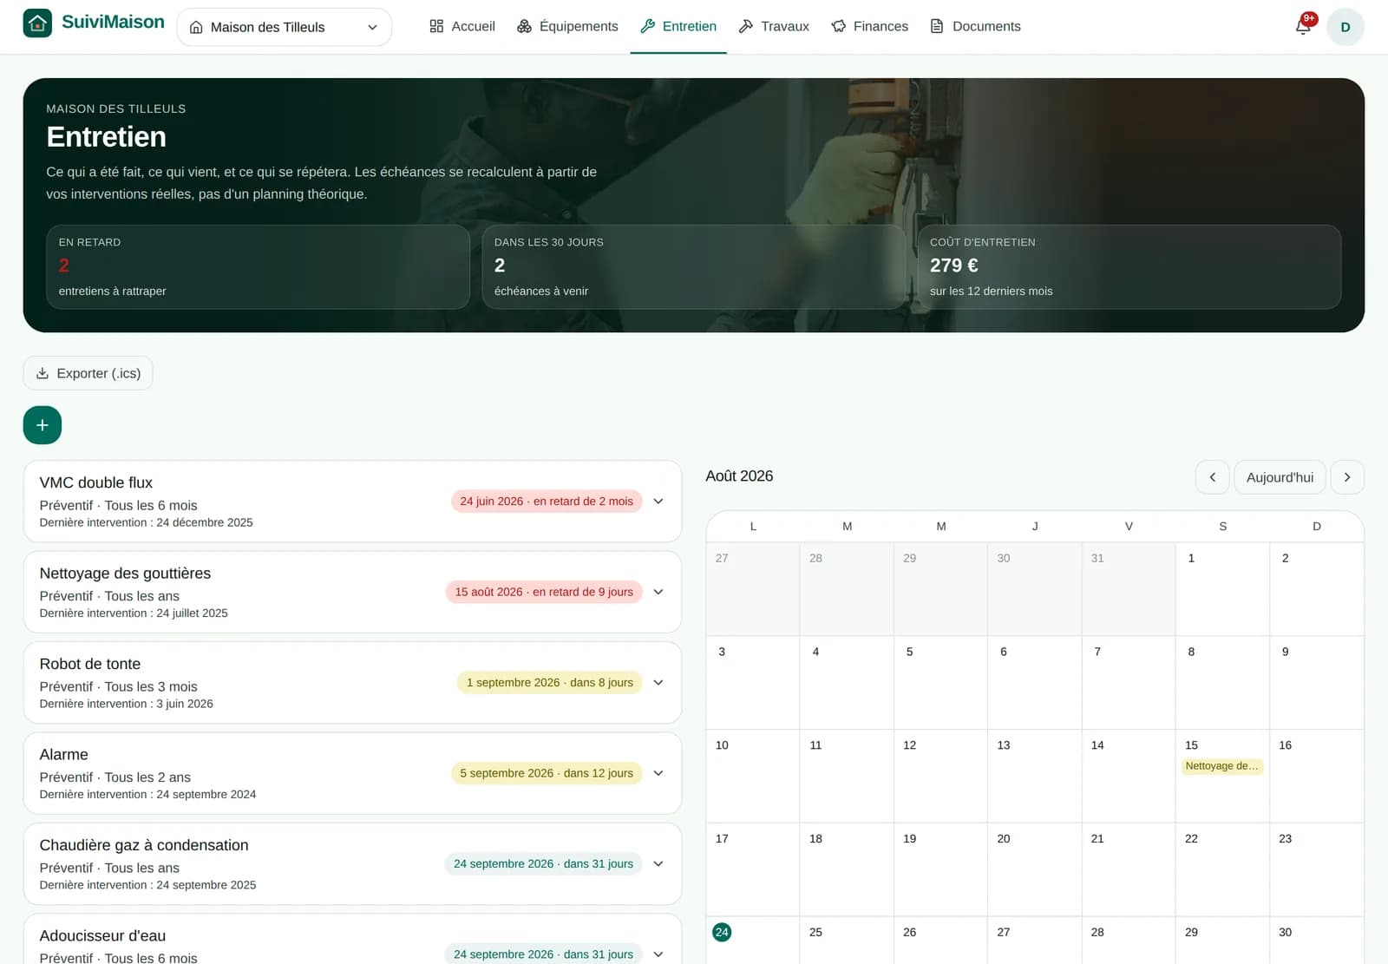The width and height of the screenshot is (1388, 964).
Task: Select August 15 in the calendar
Action: [1222, 776]
